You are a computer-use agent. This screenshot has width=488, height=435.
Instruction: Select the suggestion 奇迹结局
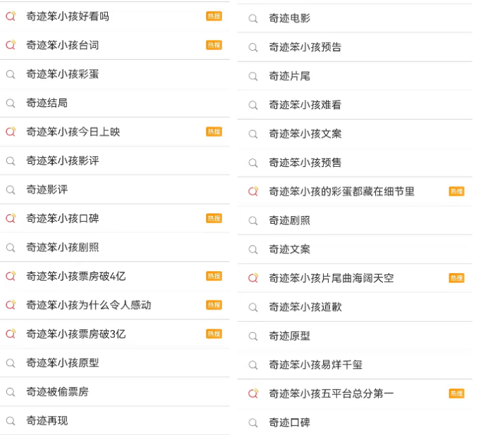tap(115, 103)
